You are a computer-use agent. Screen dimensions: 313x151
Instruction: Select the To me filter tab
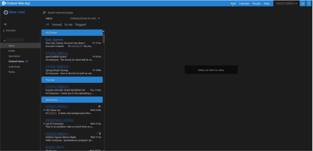click(68, 25)
